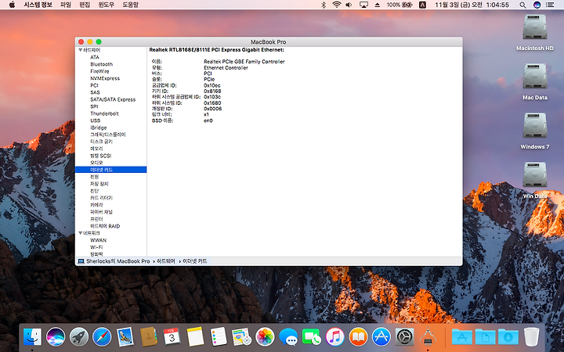Open volume control in menu bar
The height and width of the screenshot is (352, 564).
(349, 5)
